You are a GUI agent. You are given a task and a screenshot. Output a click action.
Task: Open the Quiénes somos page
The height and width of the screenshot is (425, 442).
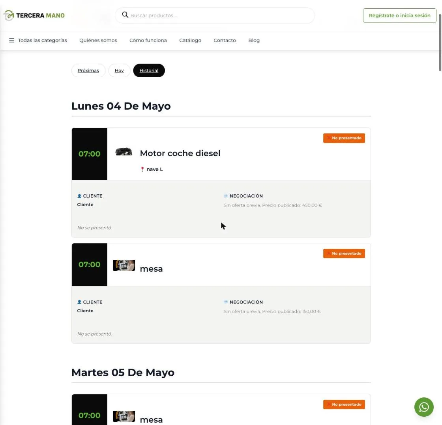click(x=98, y=40)
